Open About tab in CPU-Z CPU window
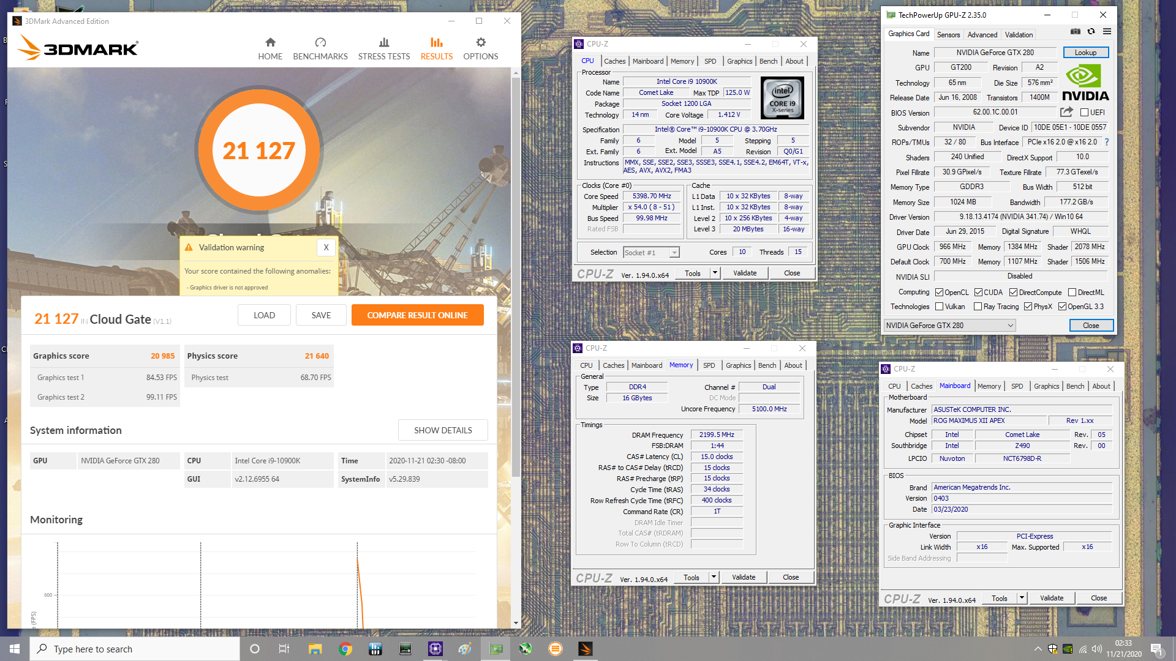This screenshot has height=661, width=1176. (x=794, y=61)
